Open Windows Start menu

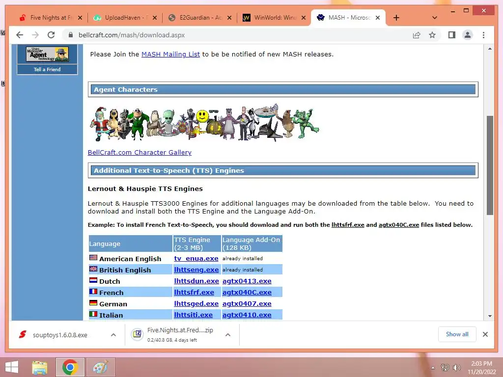12,367
